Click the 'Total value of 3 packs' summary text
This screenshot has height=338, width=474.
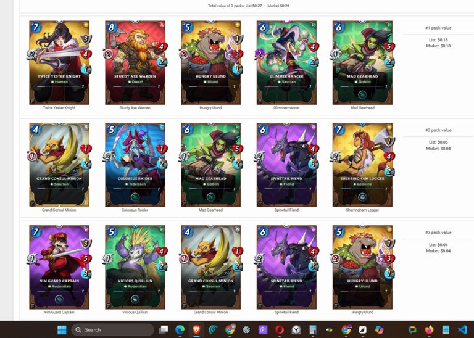point(249,6)
